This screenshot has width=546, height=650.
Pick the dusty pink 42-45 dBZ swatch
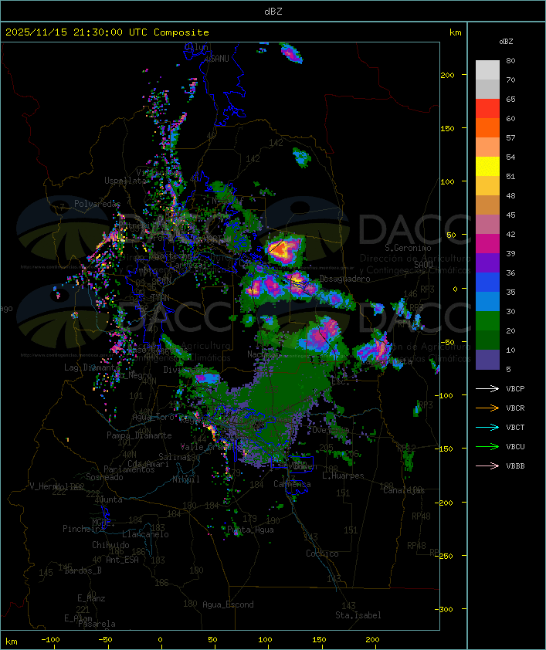pos(487,225)
